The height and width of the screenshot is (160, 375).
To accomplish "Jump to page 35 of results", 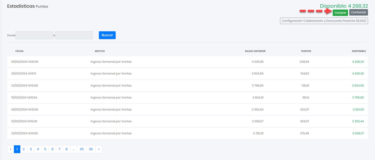I will (x=82, y=149).
